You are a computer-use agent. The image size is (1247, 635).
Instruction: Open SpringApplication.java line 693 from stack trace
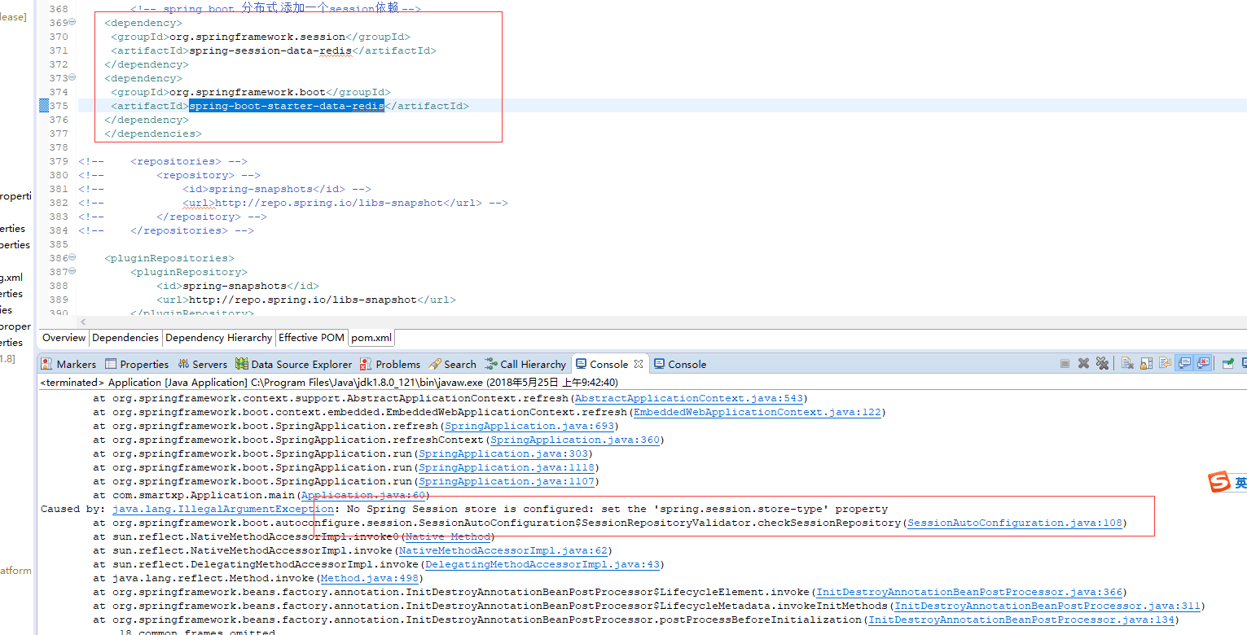pos(529,426)
